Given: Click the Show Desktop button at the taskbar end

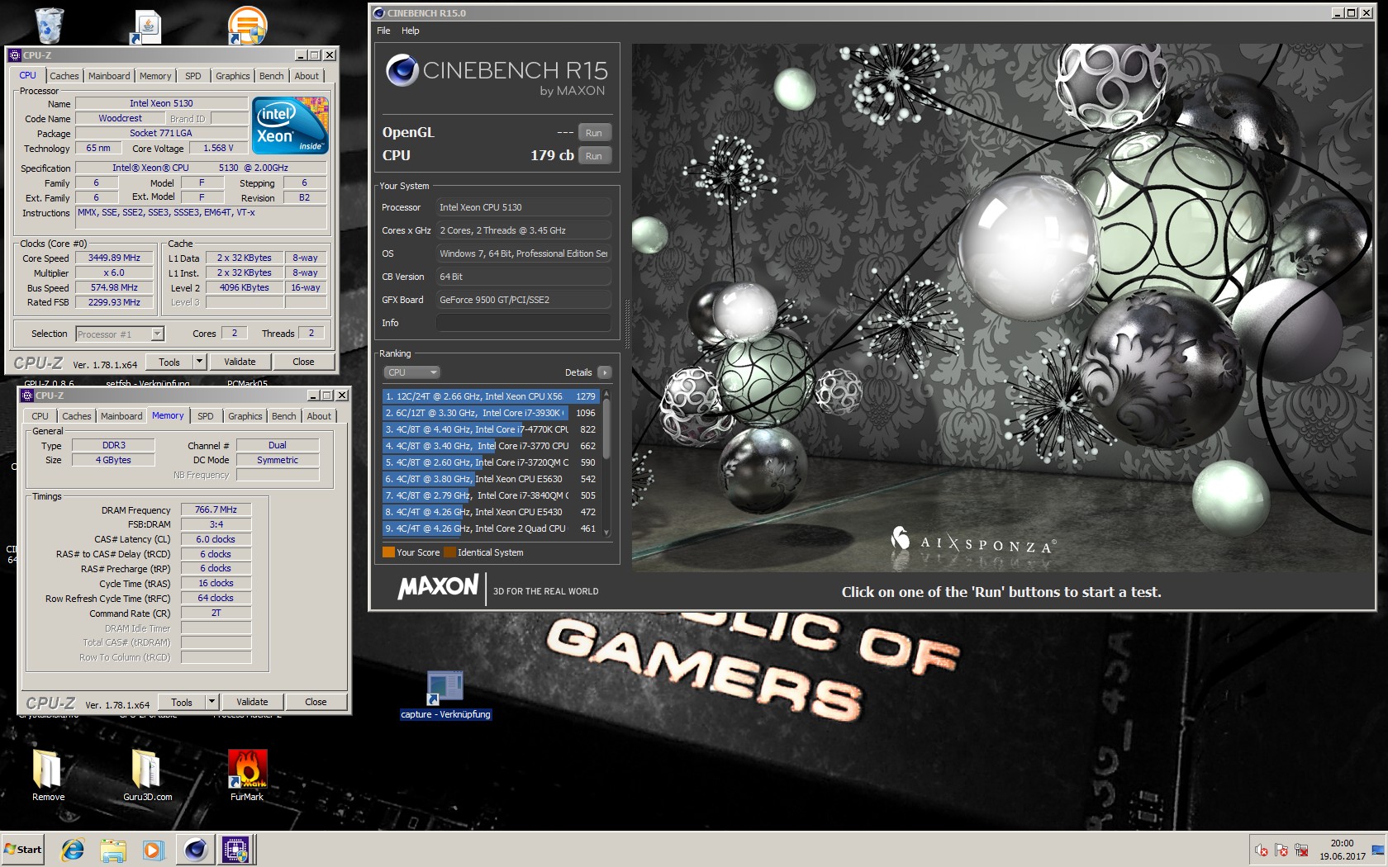Looking at the screenshot, I should tap(1378, 850).
